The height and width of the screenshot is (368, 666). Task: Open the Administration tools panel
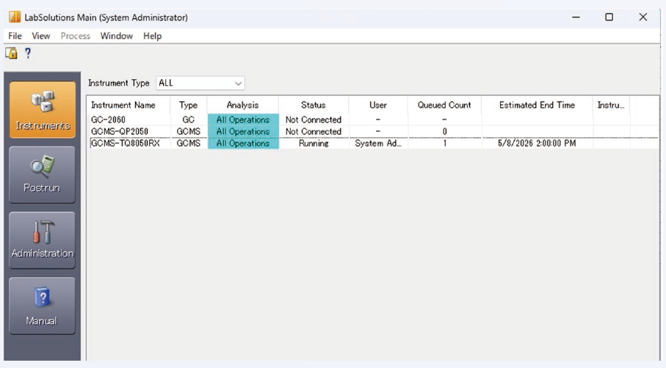42,240
